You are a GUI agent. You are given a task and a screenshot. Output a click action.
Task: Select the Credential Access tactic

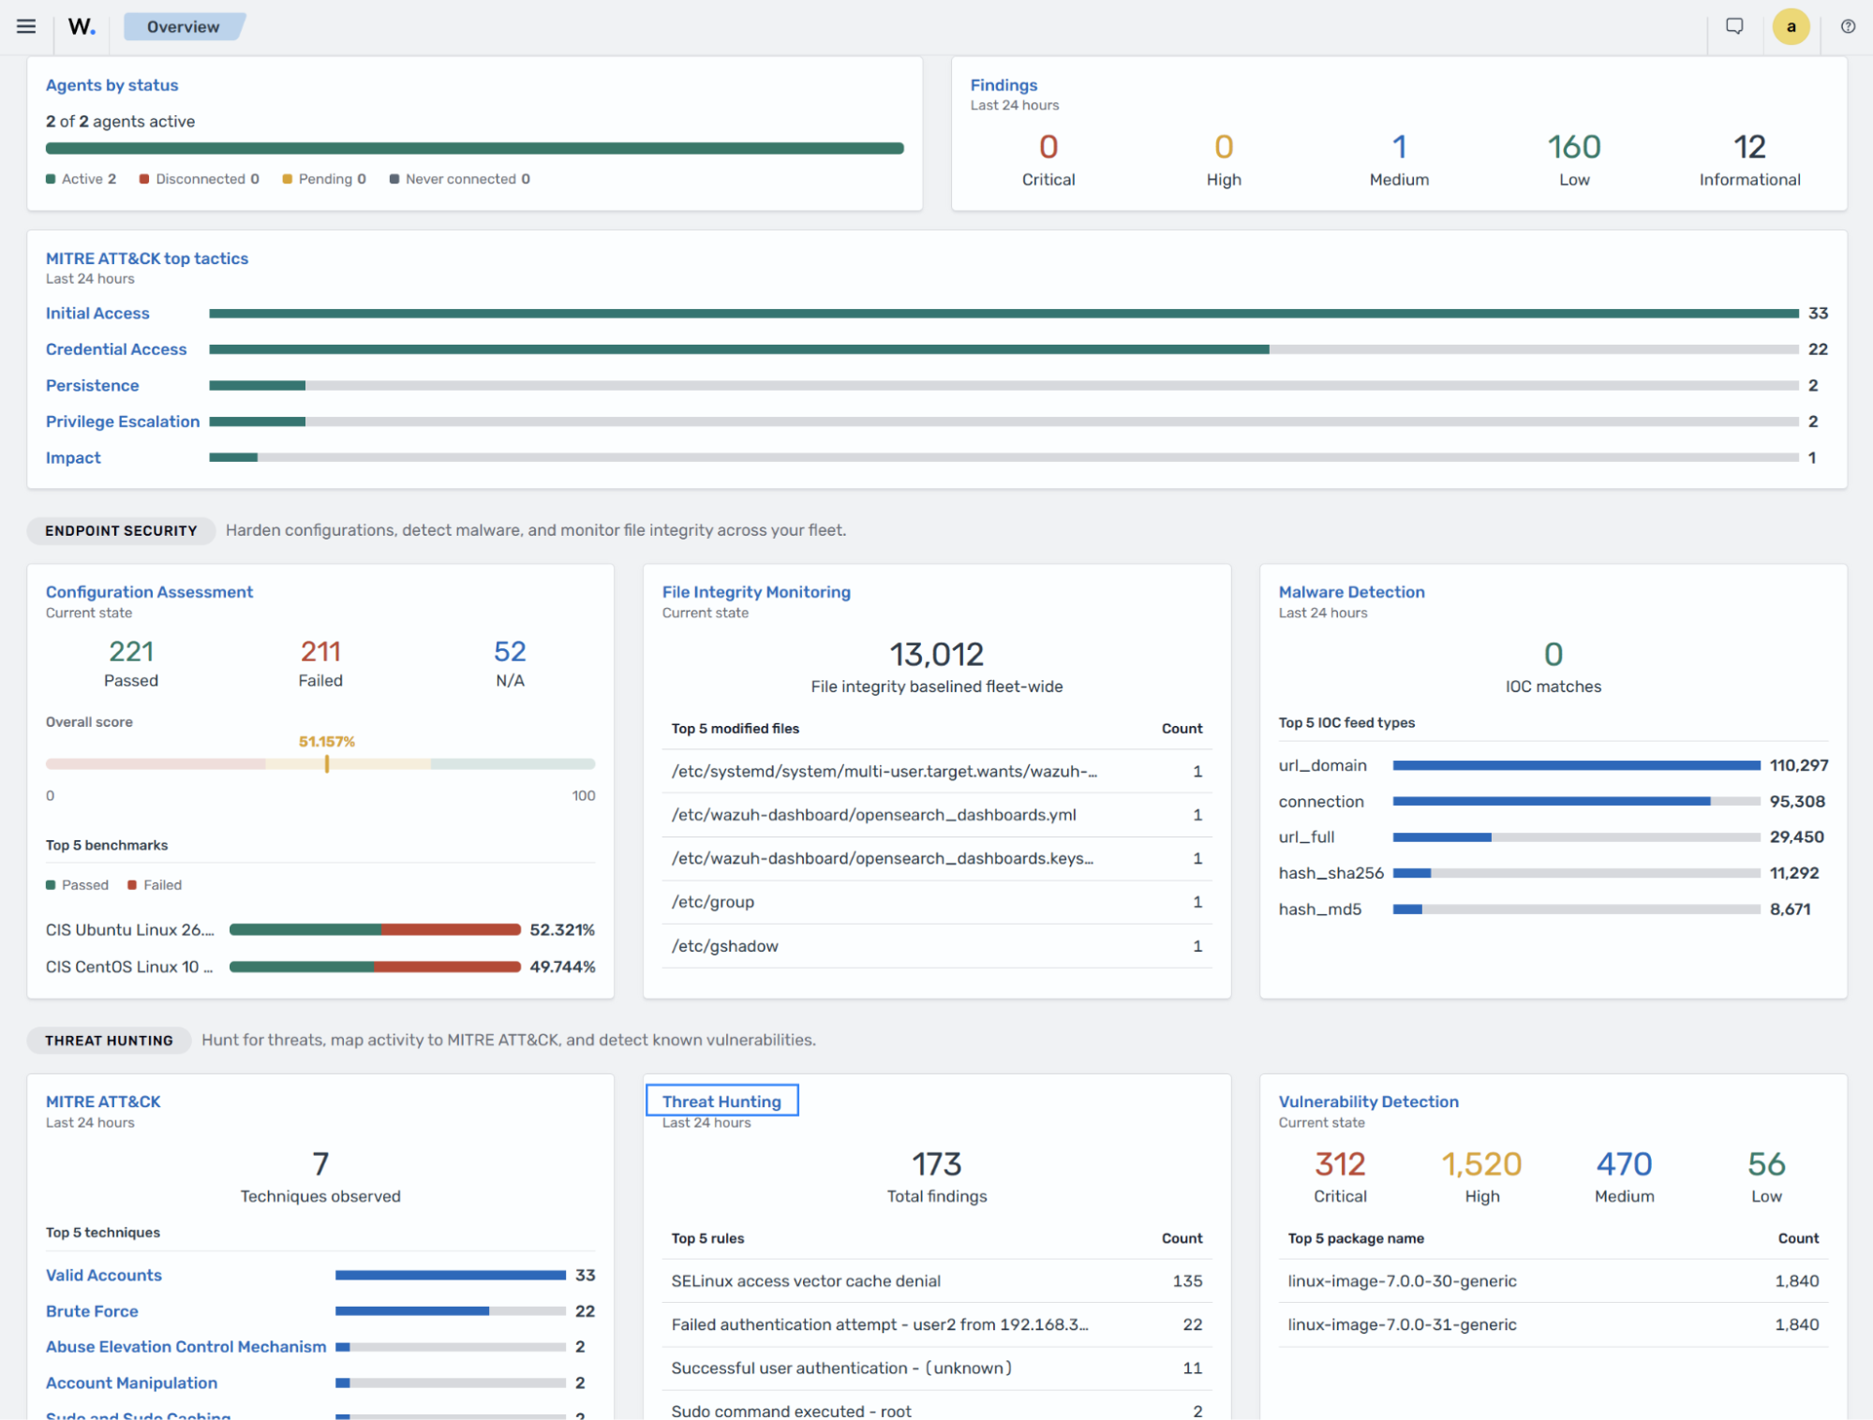116,349
